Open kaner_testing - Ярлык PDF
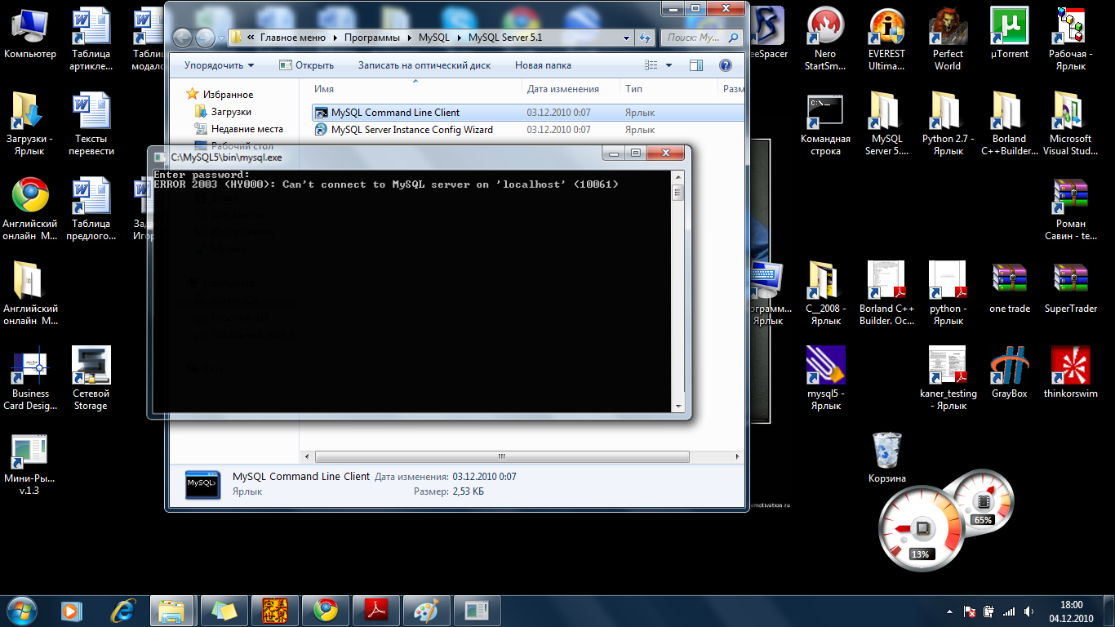This screenshot has height=627, width=1115. point(948,378)
